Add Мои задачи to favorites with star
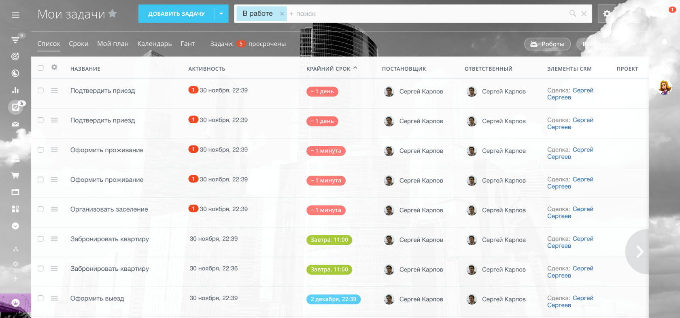 pos(113,13)
